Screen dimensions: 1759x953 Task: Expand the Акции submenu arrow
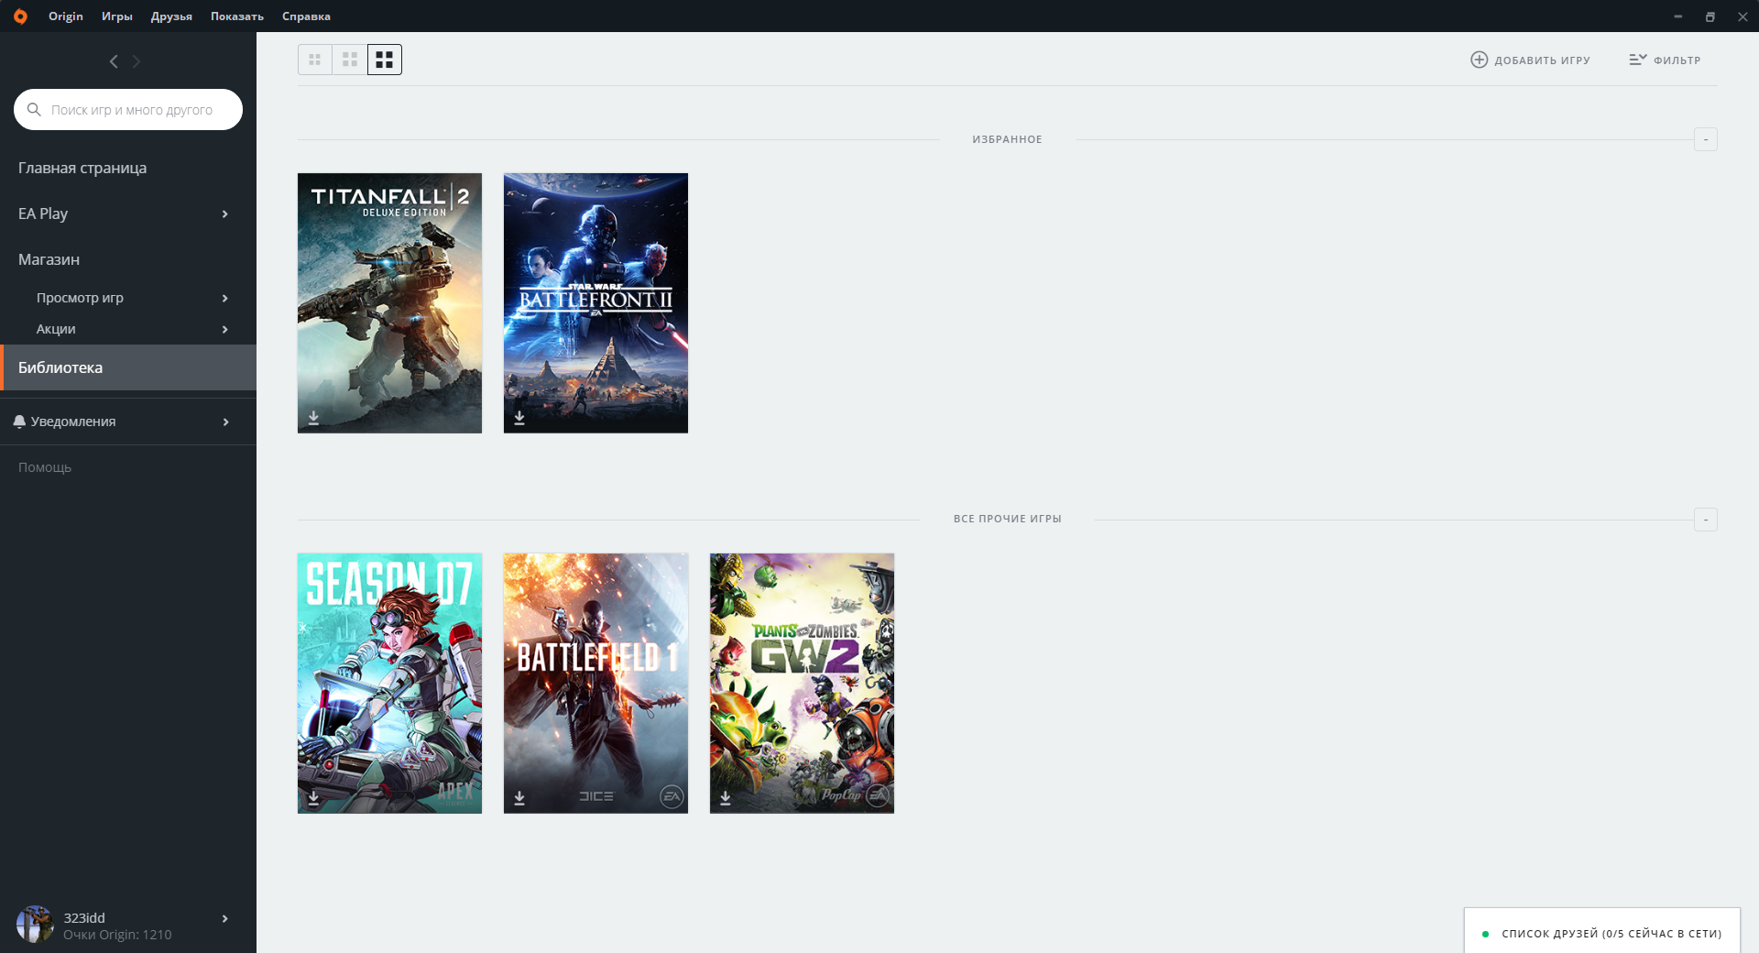[x=225, y=329]
